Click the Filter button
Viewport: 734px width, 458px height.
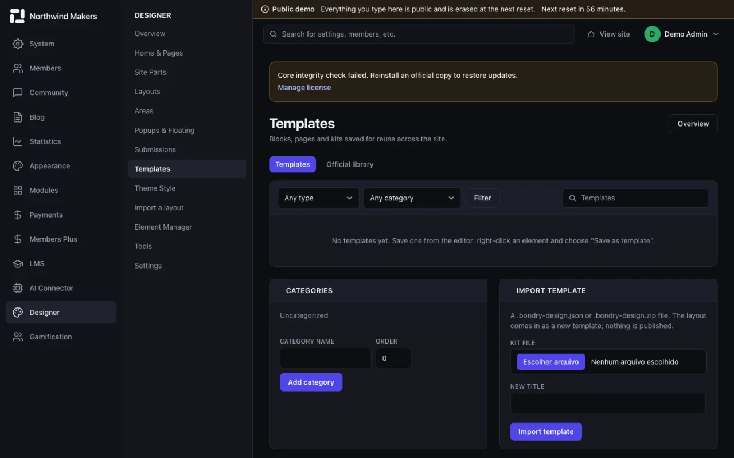point(482,198)
